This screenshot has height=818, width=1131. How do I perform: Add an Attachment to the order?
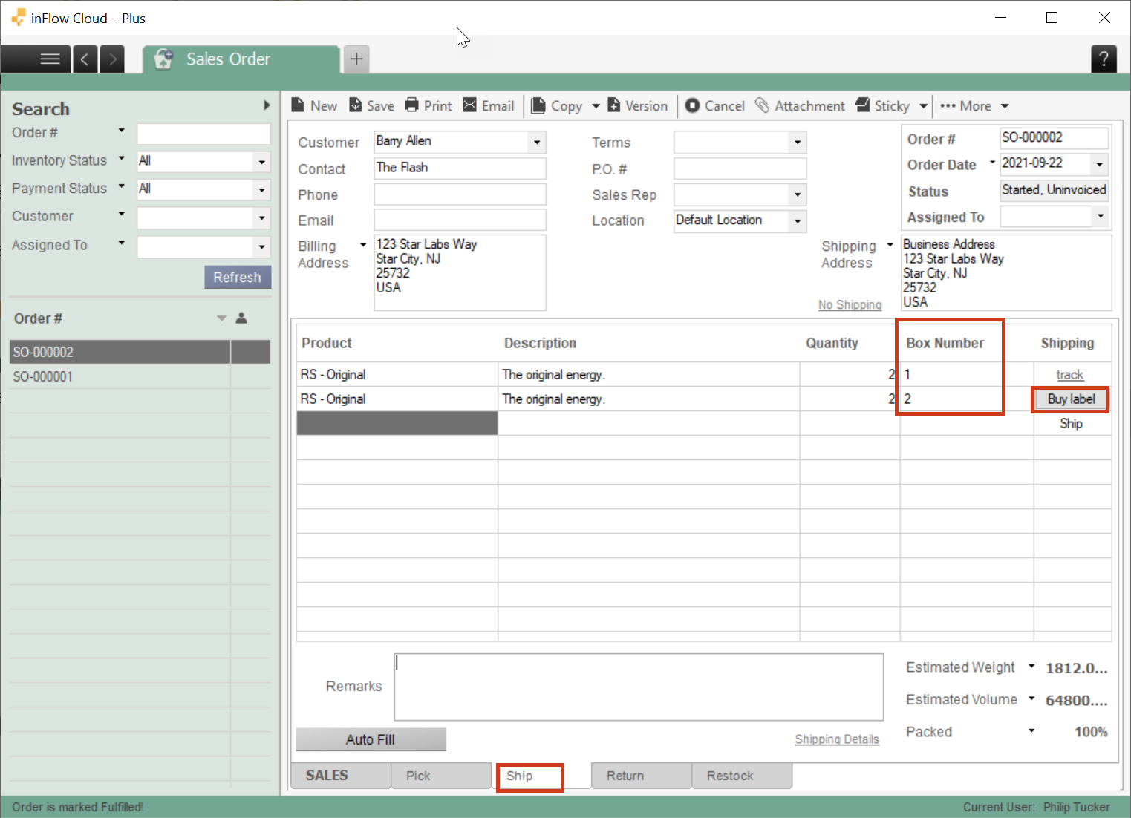click(800, 105)
